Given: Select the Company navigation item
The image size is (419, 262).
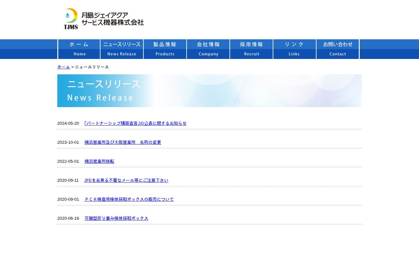Looking at the screenshot, I should coord(208,49).
